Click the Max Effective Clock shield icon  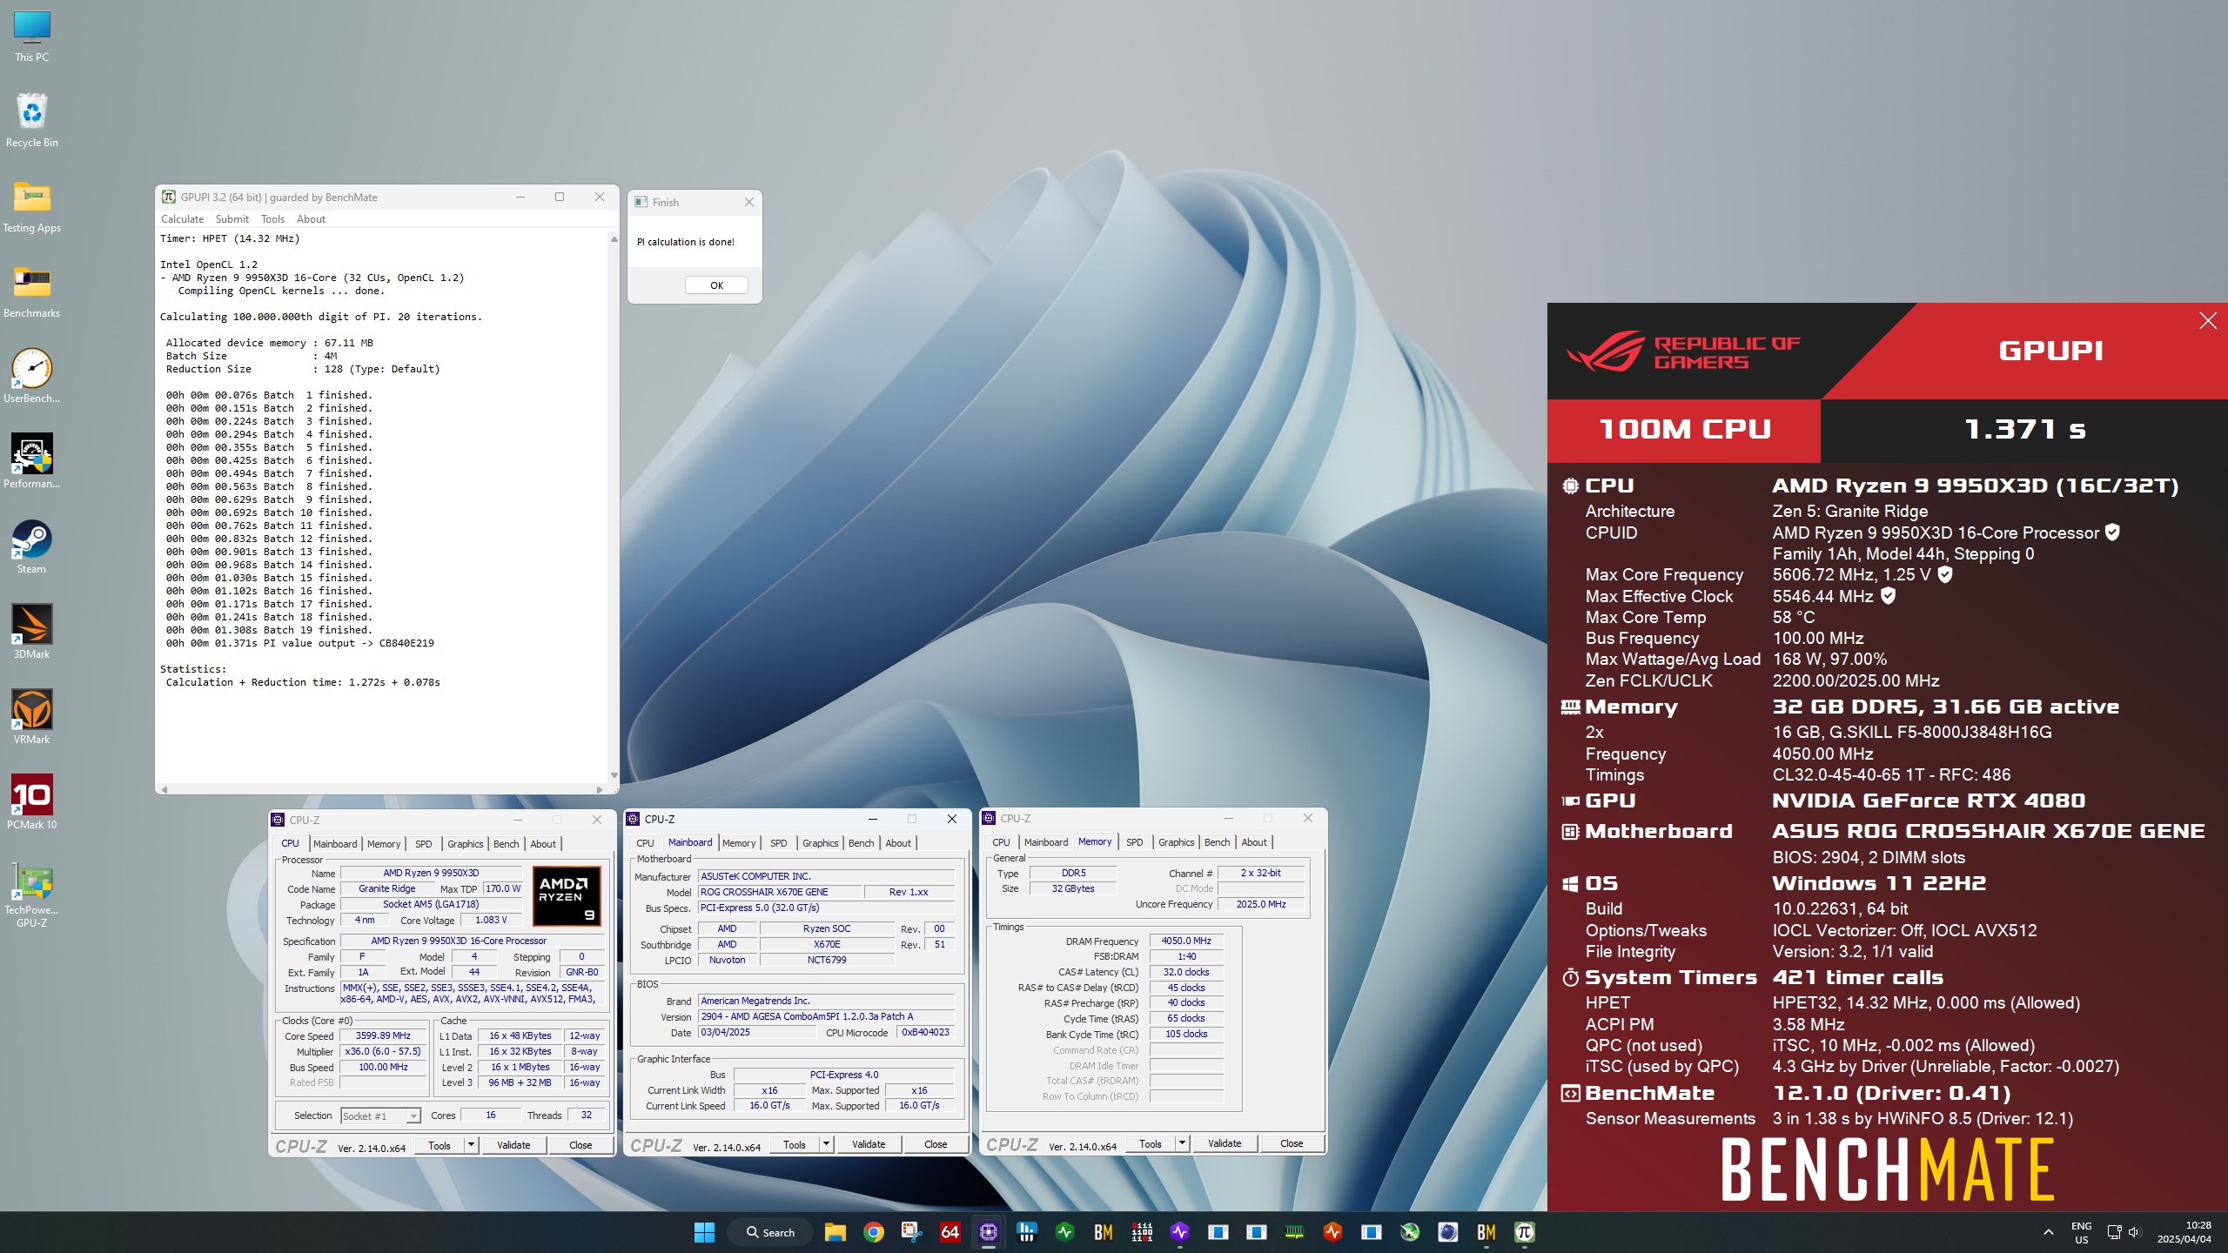click(1888, 596)
